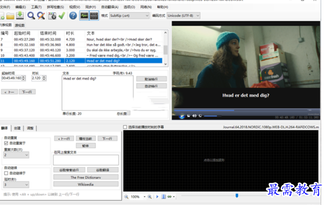Zoom out the waveform with minus magnifier
The height and width of the screenshot is (205, 326).
click(126, 197)
